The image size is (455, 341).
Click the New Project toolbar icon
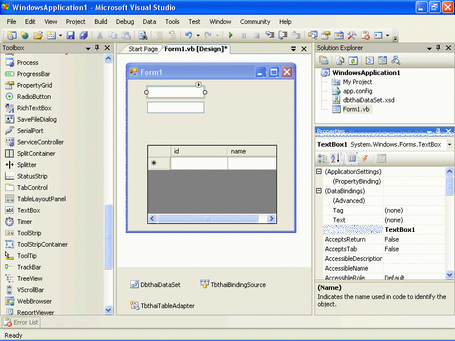tap(11, 35)
